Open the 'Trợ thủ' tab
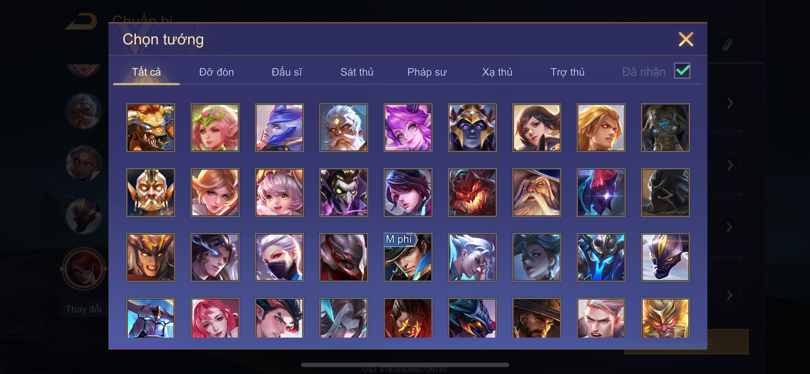 pyautogui.click(x=567, y=72)
